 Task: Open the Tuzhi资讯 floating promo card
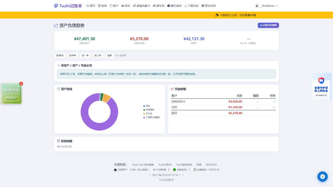pos(11,94)
